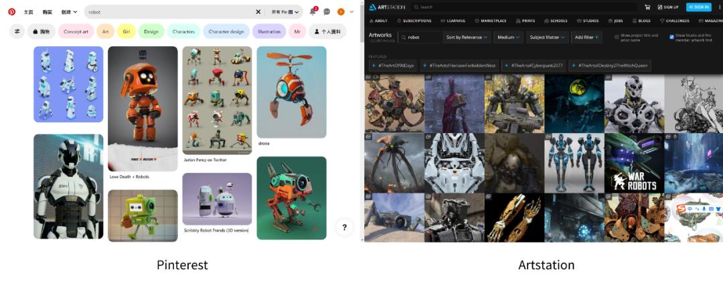Select the Character design chip
723x284 pixels.
[226, 31]
